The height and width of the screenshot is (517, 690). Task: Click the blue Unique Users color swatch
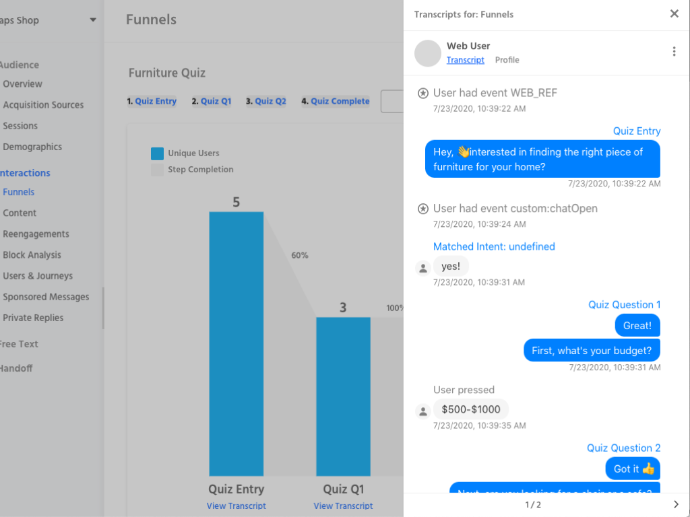tap(157, 153)
